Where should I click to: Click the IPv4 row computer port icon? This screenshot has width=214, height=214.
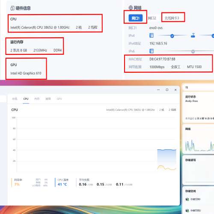click(x=152, y=35)
